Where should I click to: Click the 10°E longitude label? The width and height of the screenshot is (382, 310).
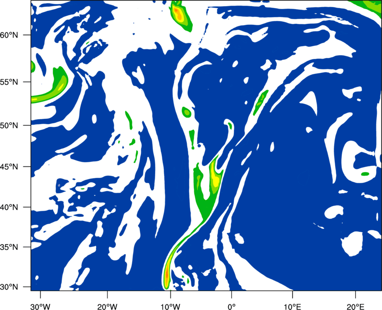click(292, 307)
